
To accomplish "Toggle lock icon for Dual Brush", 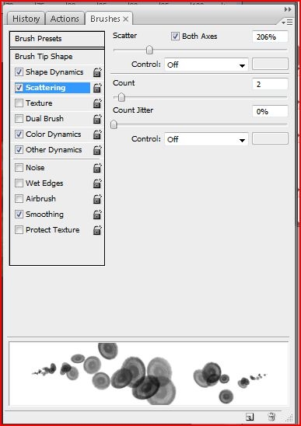I will [97, 119].
